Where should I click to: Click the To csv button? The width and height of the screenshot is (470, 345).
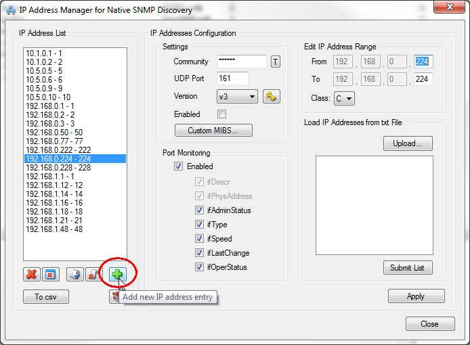(46, 296)
